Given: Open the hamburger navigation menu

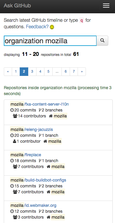Looking at the screenshot, I should pos(106,6).
